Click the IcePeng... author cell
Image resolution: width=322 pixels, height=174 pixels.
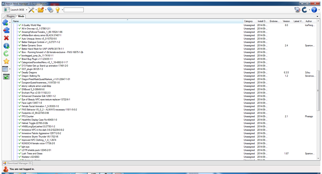point(310,25)
